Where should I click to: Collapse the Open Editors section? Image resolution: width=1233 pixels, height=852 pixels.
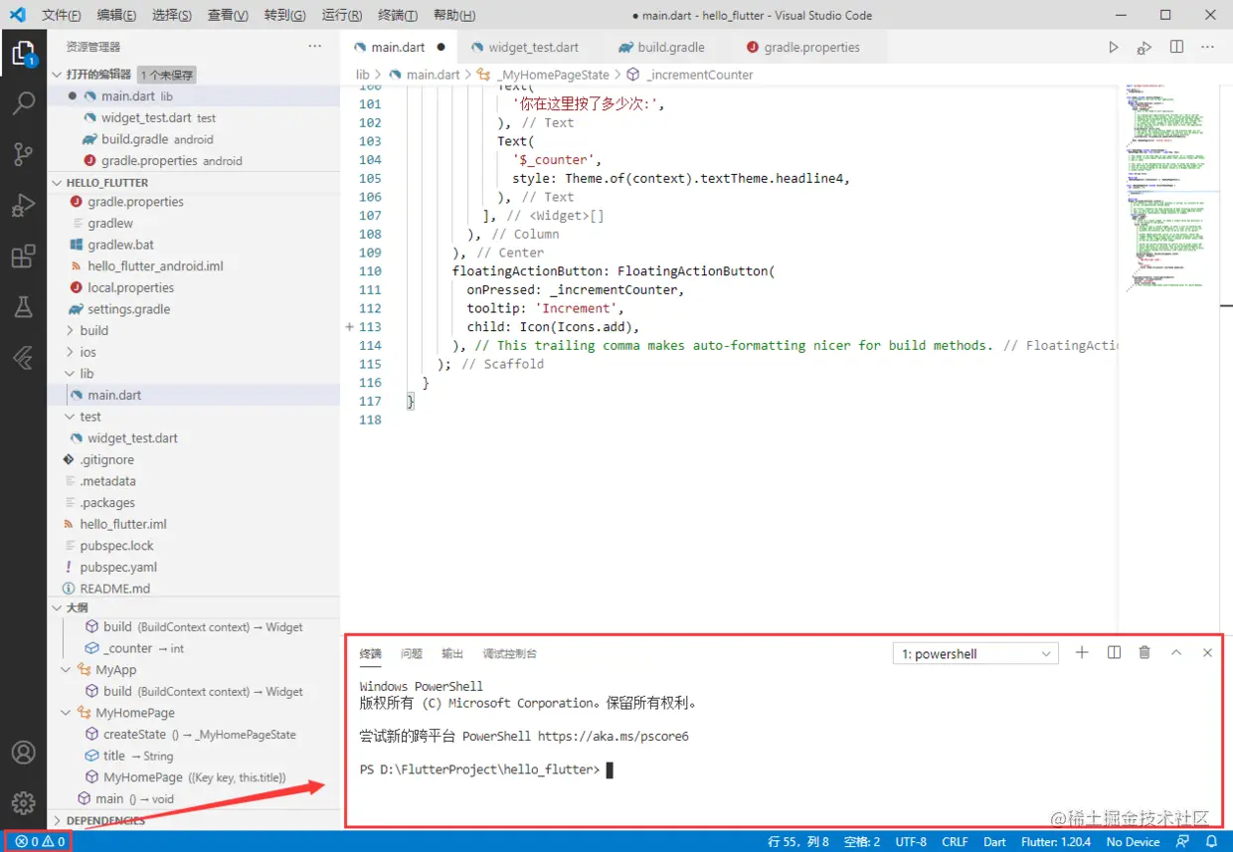click(x=57, y=75)
